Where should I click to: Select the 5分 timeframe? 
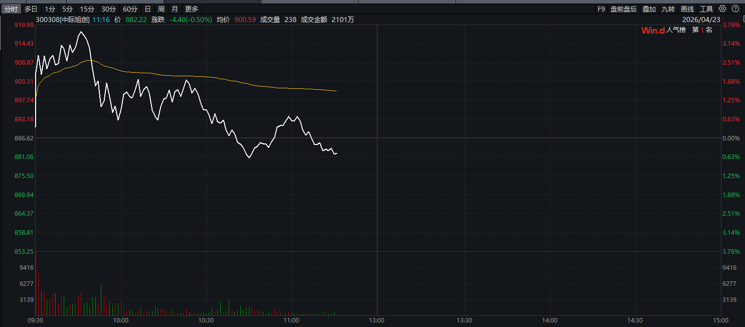[67, 9]
